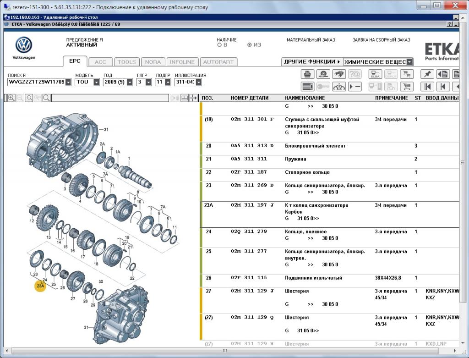
Task: Select the 'ИЗ' availability radio button
Action: pos(249,45)
